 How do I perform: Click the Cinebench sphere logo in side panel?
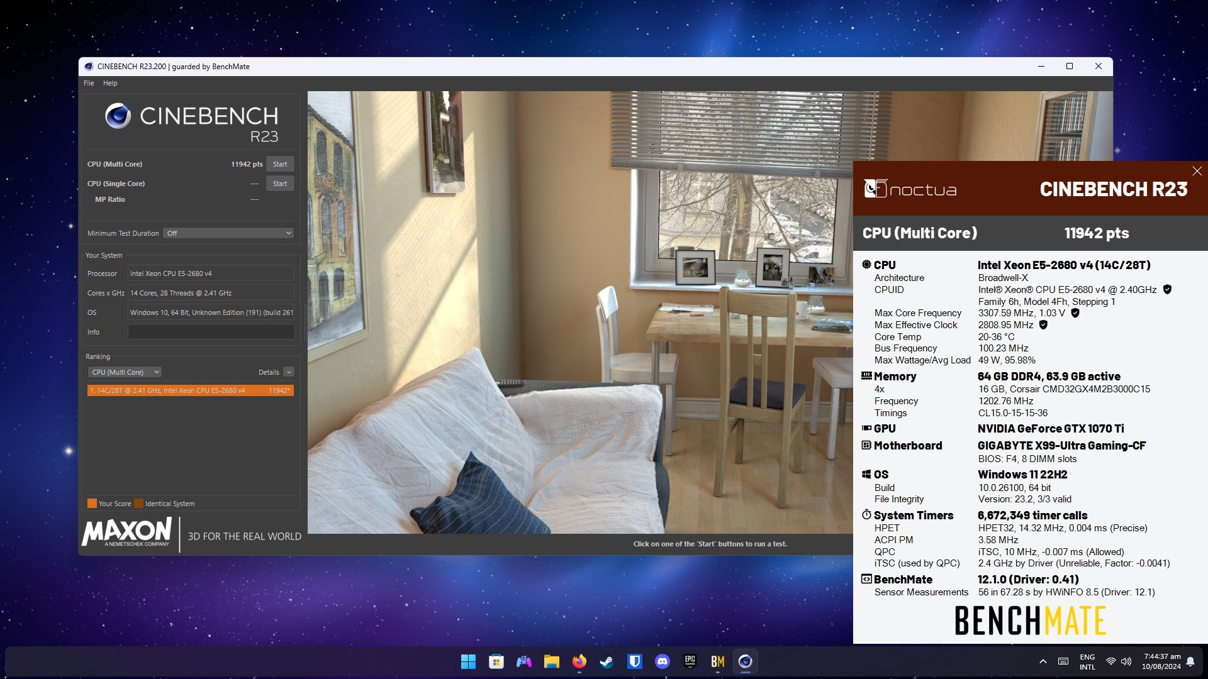click(x=118, y=116)
